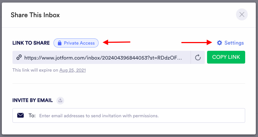
Task: Regenerate the share link with refresh icon
Action: point(198,57)
